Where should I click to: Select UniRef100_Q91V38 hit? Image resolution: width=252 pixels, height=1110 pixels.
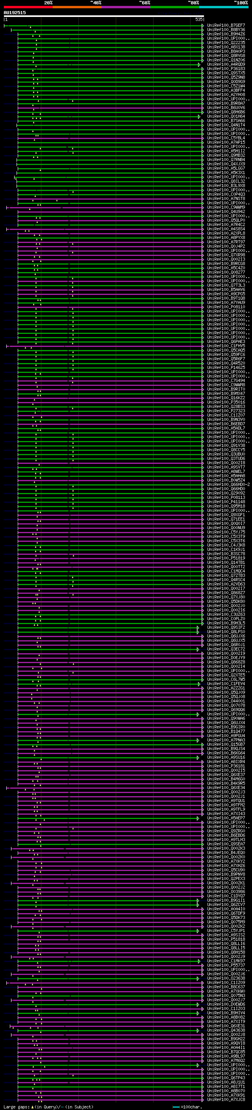(226, 446)
